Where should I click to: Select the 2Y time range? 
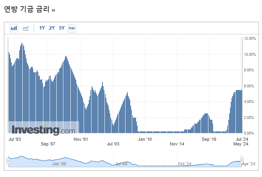click(x=52, y=28)
